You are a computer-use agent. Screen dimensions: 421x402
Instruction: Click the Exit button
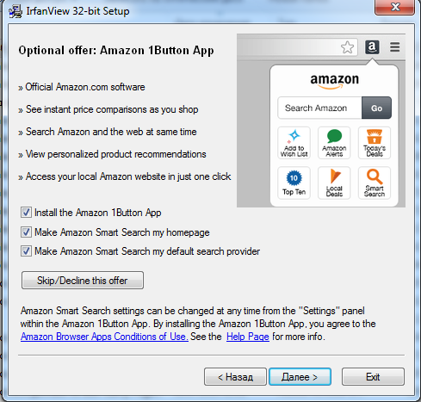tap(373, 377)
